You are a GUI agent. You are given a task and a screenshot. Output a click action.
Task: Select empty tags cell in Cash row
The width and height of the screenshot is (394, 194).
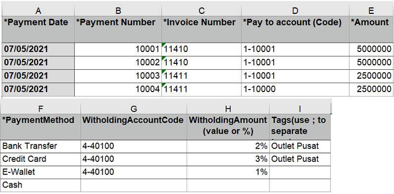pyautogui.click(x=300, y=185)
